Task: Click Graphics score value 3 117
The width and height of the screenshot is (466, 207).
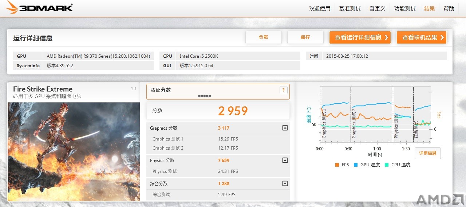Action: click(224, 128)
